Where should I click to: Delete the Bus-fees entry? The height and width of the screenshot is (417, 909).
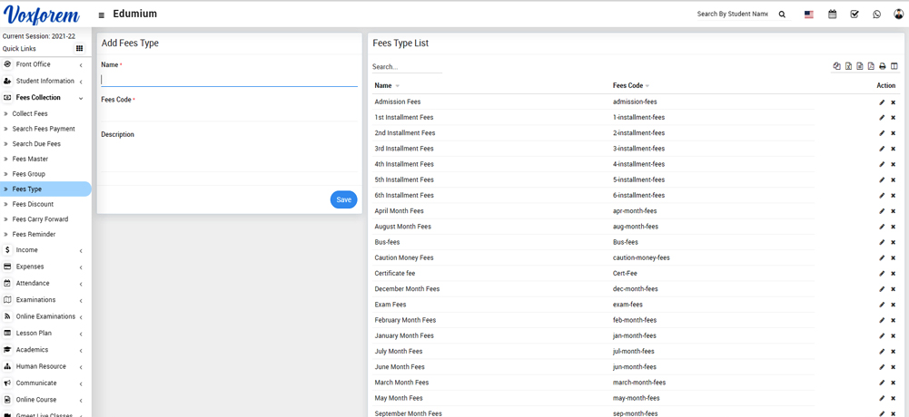[894, 243]
